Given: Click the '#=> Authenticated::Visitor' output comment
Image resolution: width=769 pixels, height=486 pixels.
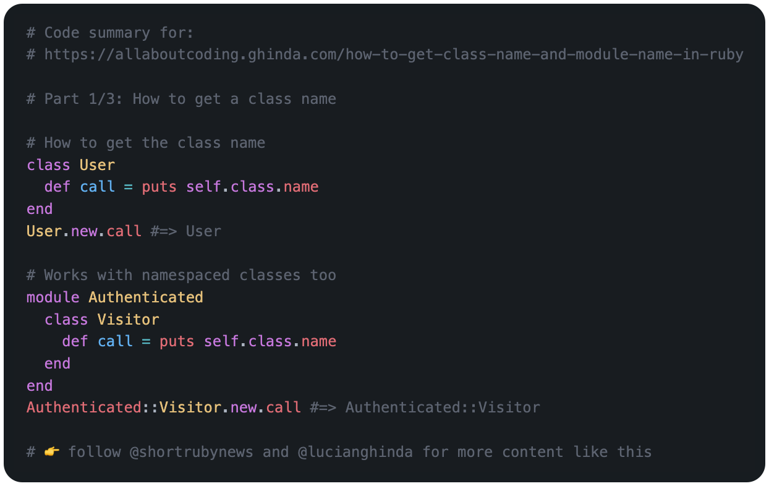Looking at the screenshot, I should tap(425, 407).
